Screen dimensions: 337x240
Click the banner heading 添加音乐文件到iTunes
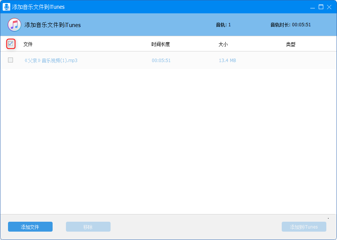[53, 25]
